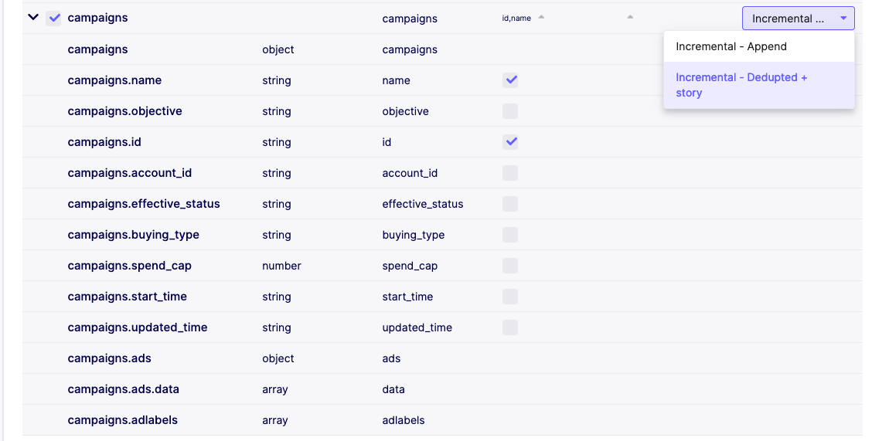Check the spend_cap field checkbox
The width and height of the screenshot is (872, 441).
pos(510,266)
